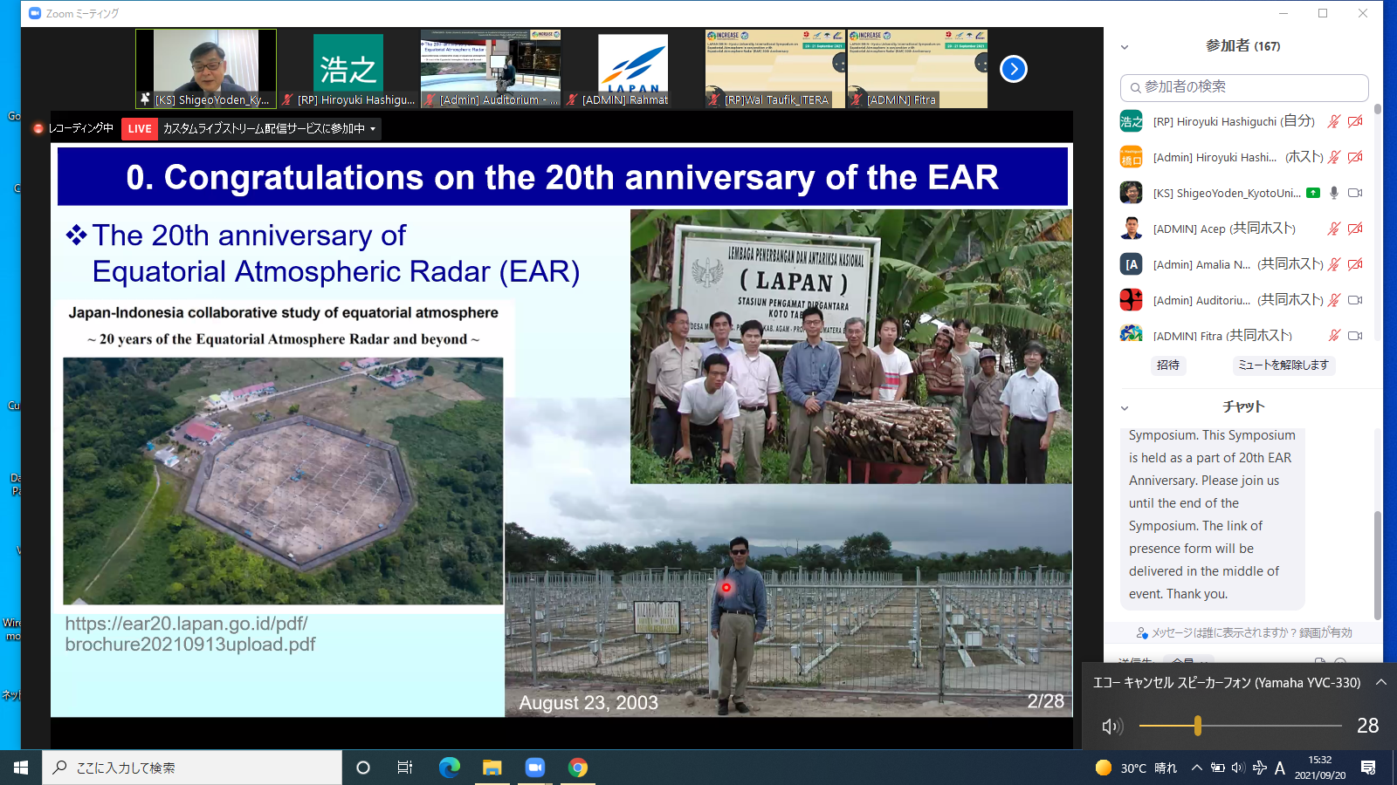1397x785 pixels.
Task: Select [Admin] Auditorium video thumbnail
Action: coord(491,69)
